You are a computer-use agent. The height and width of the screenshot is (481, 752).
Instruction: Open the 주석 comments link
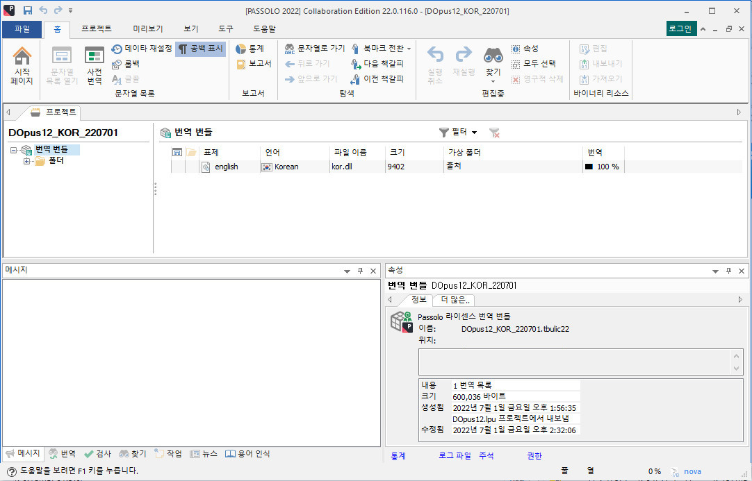pyautogui.click(x=487, y=456)
